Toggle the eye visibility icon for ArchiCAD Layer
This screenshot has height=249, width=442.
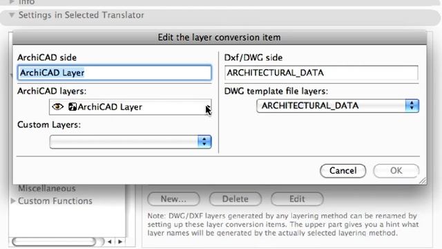(x=57, y=107)
